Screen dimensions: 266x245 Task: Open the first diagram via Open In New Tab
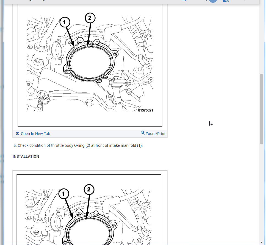point(35,134)
